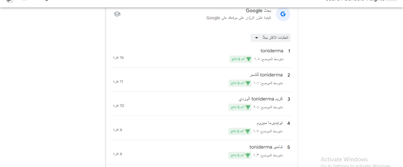Open the query تونيديرما سيروم
This screenshot has width=403, height=167.
click(x=269, y=123)
